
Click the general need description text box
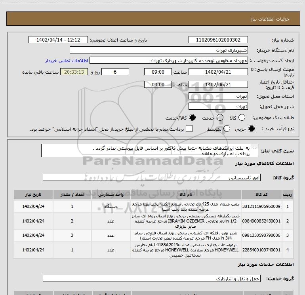tap(150, 150)
